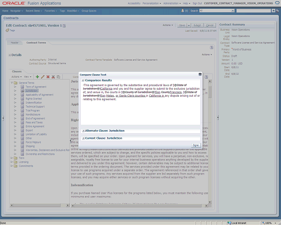The width and height of the screenshot is (281, 225).
Task: Click the red X delete clause icon
Action: pyautogui.click(x=48, y=77)
